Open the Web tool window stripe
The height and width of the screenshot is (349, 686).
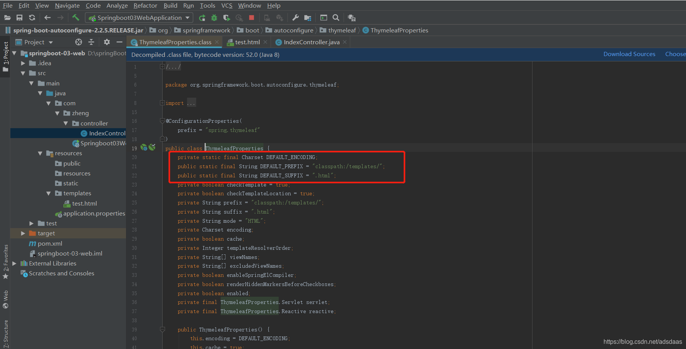point(5,300)
